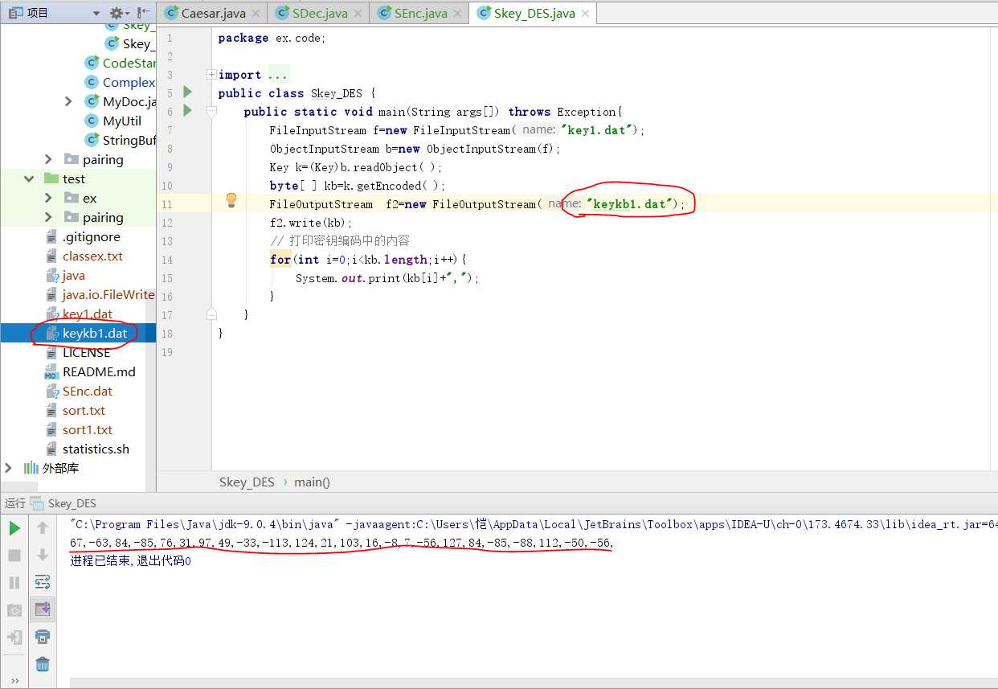Toggle scroll to end of console output
Screen dimensions: 998x689
[43, 610]
